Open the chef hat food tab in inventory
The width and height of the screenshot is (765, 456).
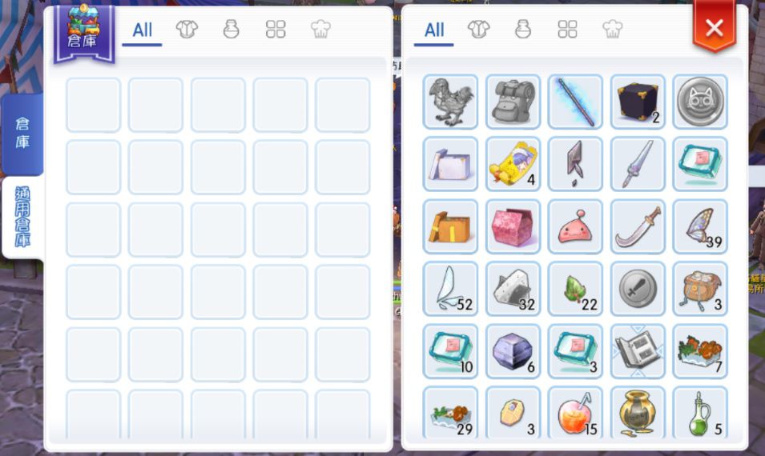click(x=612, y=30)
